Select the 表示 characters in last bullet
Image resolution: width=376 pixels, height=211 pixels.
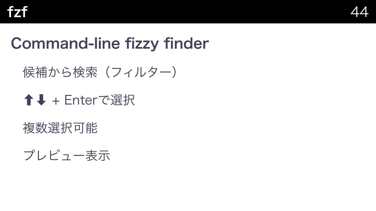[98, 155]
